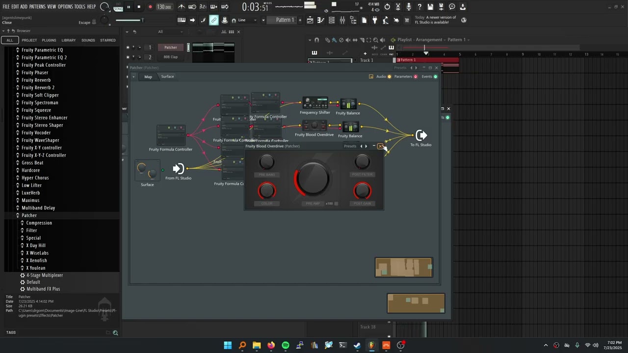Open the Frequency Shifter node in Patcher
The width and height of the screenshot is (628, 353).
coord(315,103)
